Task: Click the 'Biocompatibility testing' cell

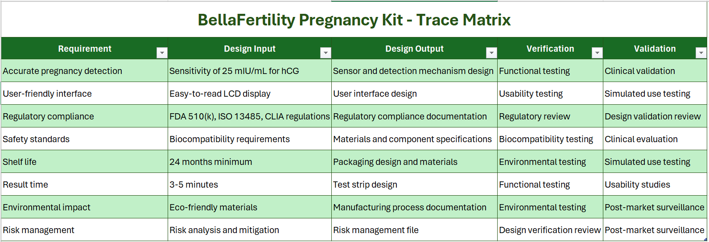Action: coord(546,139)
